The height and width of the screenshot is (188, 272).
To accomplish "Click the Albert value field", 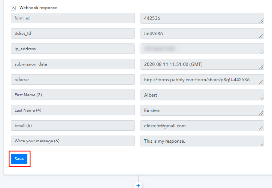I will 202,95.
